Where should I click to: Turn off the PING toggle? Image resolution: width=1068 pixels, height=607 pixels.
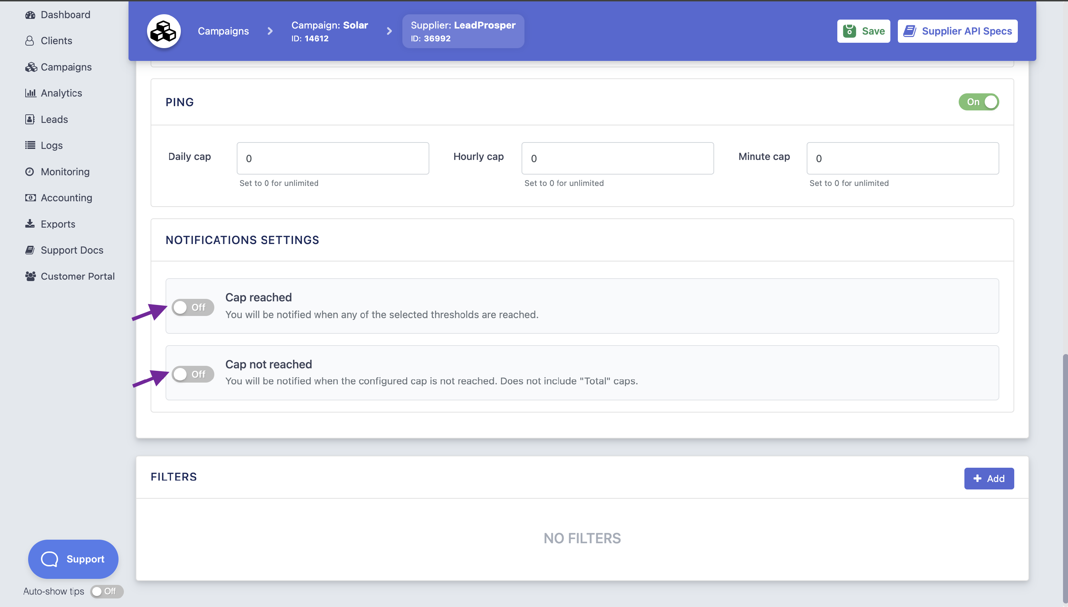(978, 102)
